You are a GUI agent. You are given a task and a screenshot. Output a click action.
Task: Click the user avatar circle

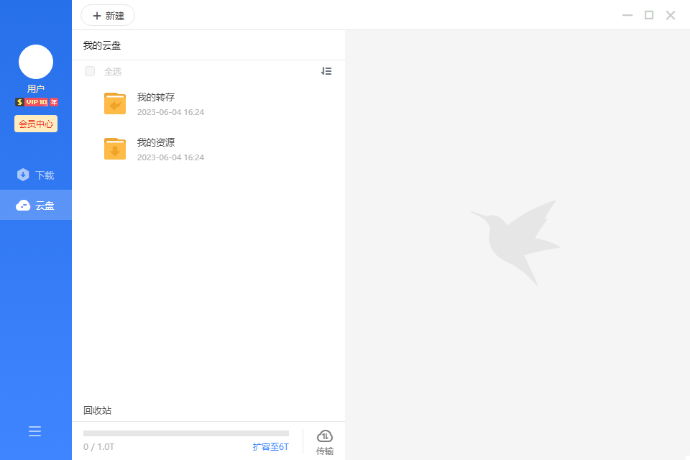pos(36,62)
